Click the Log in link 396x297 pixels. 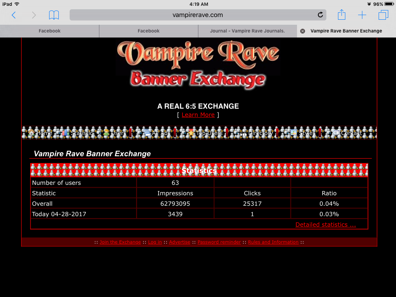click(155, 242)
